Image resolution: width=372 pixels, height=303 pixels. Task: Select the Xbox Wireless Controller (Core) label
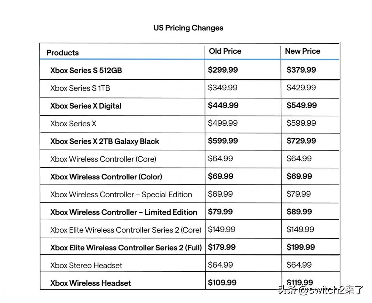(103, 159)
